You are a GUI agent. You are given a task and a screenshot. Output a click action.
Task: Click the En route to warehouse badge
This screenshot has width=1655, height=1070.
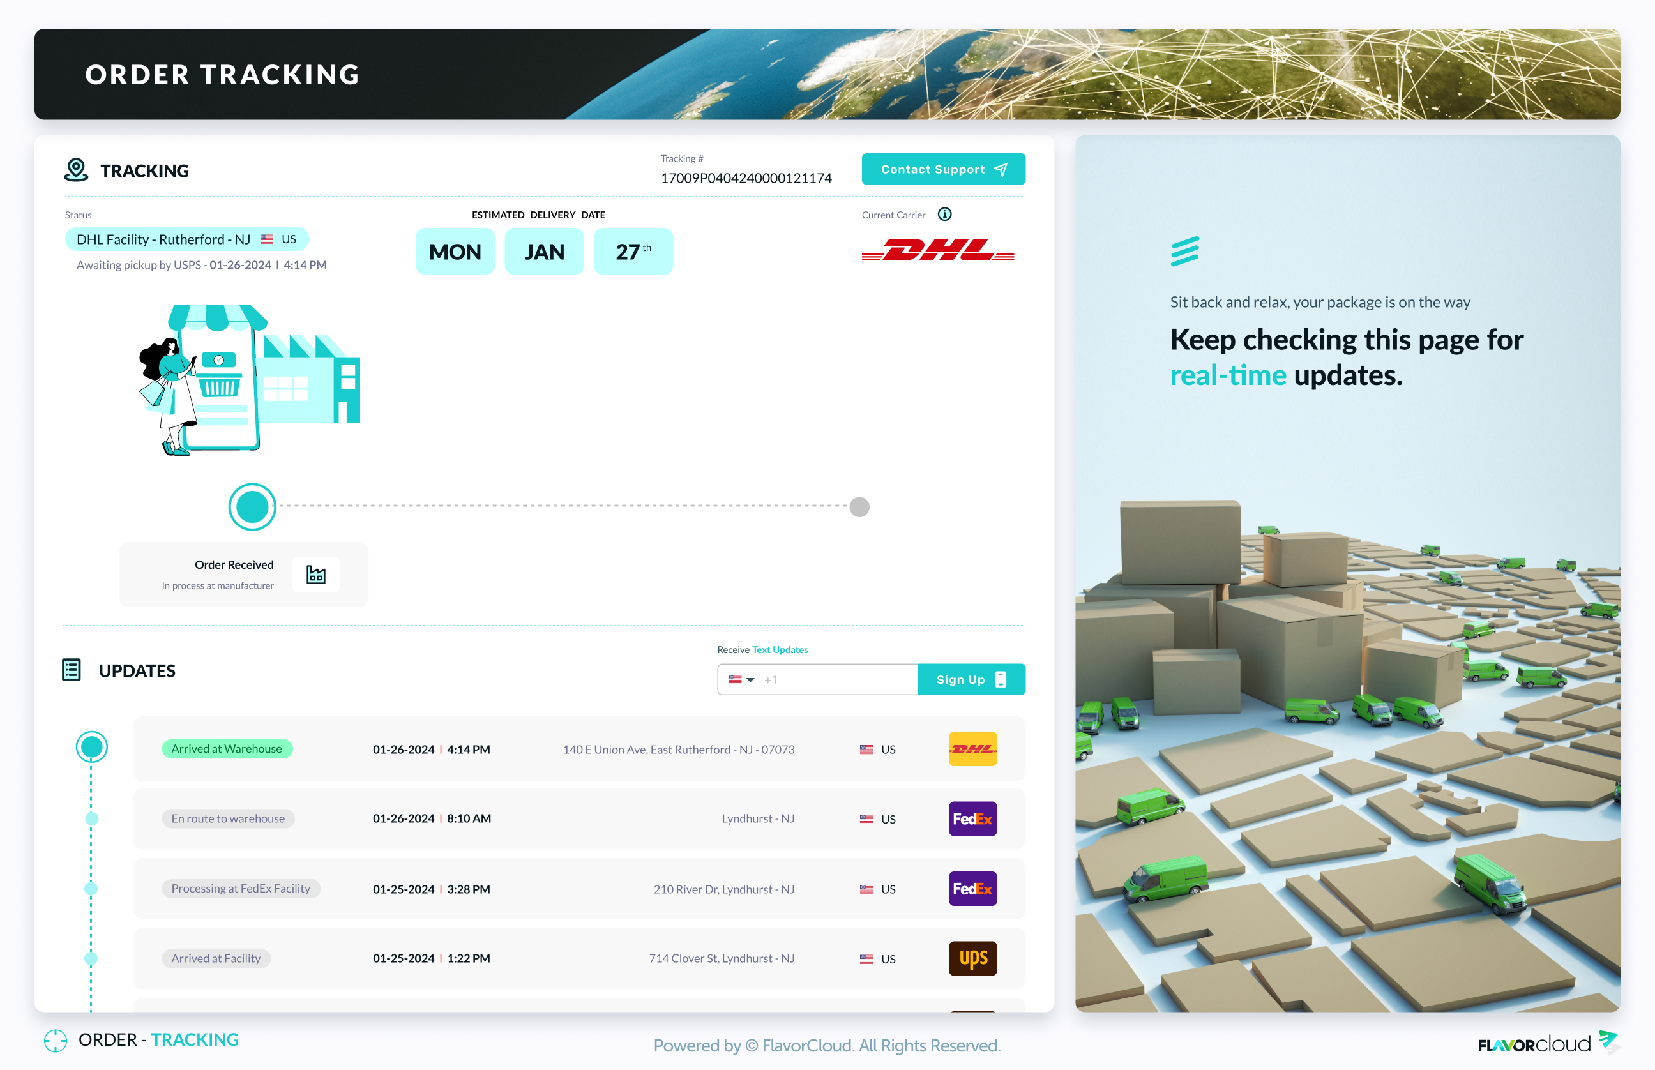point(228,818)
